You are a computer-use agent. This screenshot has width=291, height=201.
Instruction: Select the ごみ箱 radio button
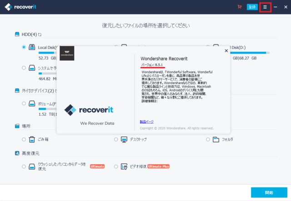(x=24, y=139)
